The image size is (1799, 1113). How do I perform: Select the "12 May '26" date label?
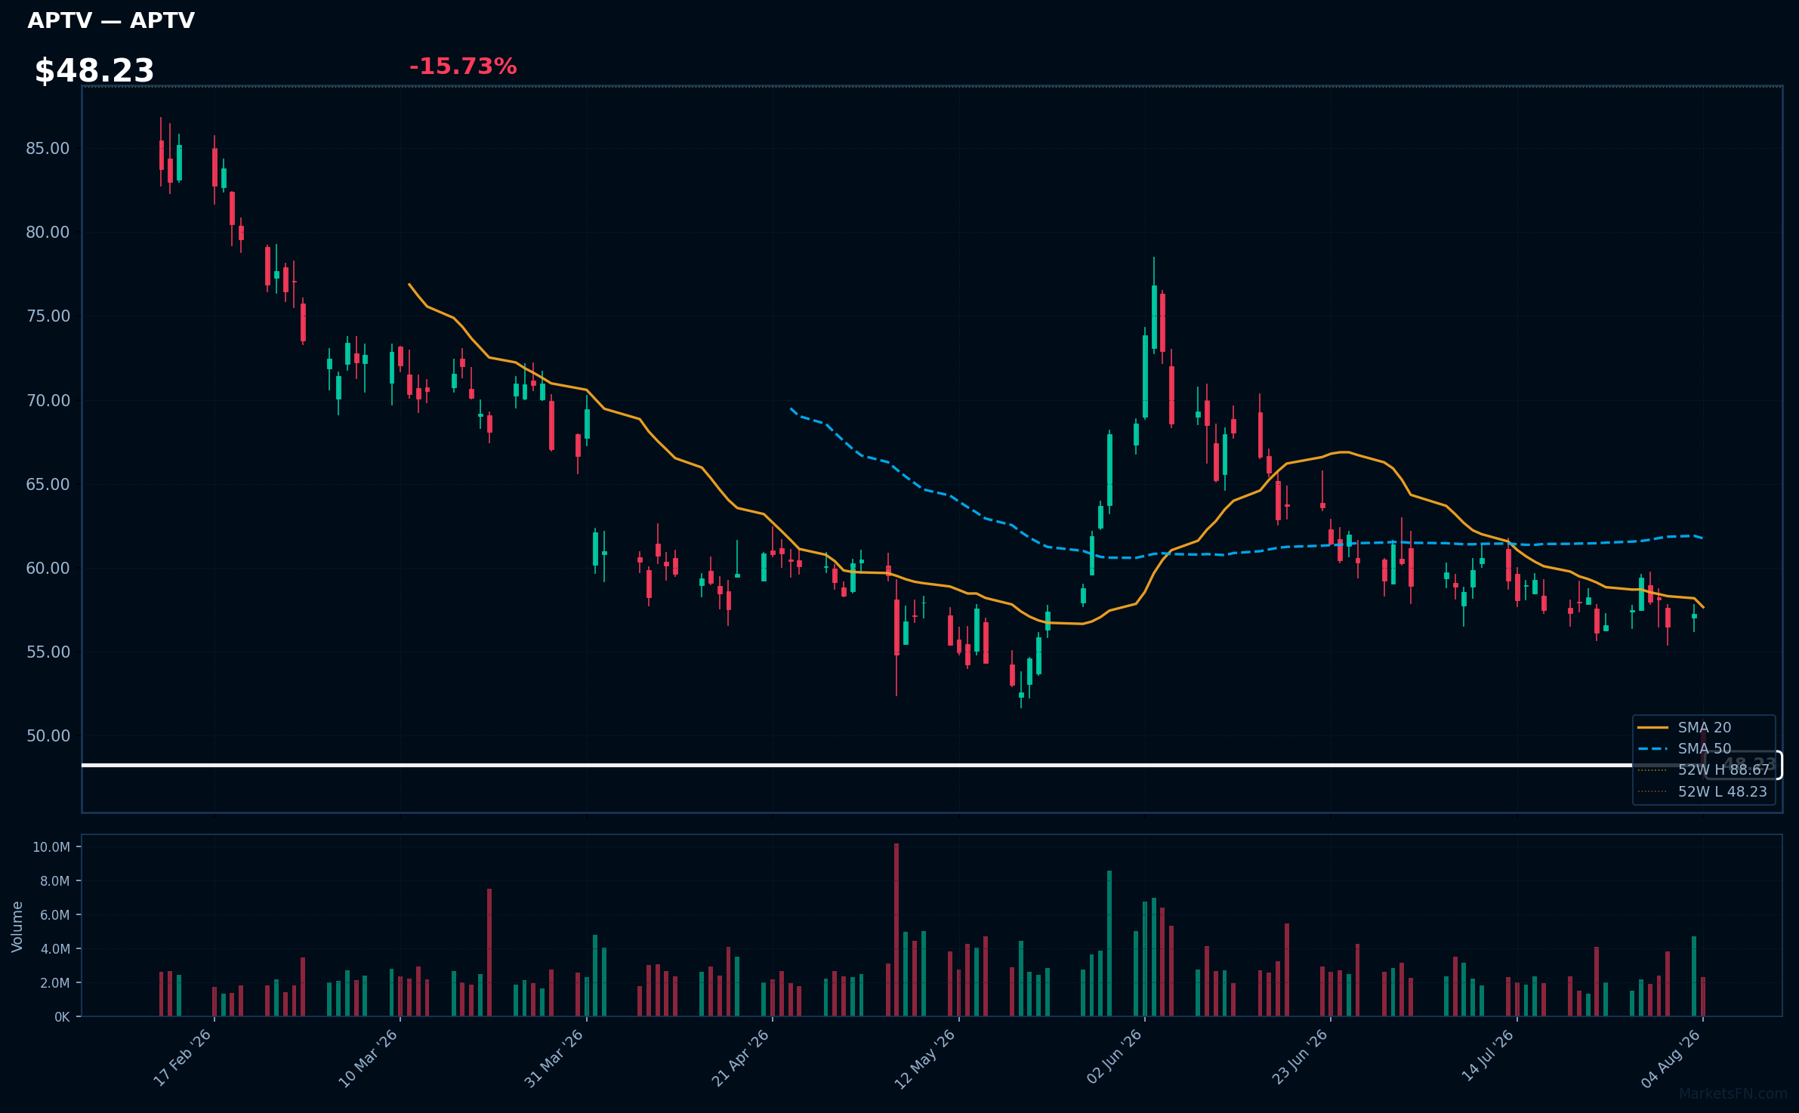coord(926,1059)
